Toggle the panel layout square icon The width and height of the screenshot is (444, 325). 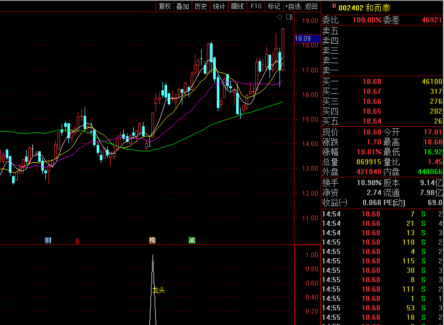[x=289, y=17]
